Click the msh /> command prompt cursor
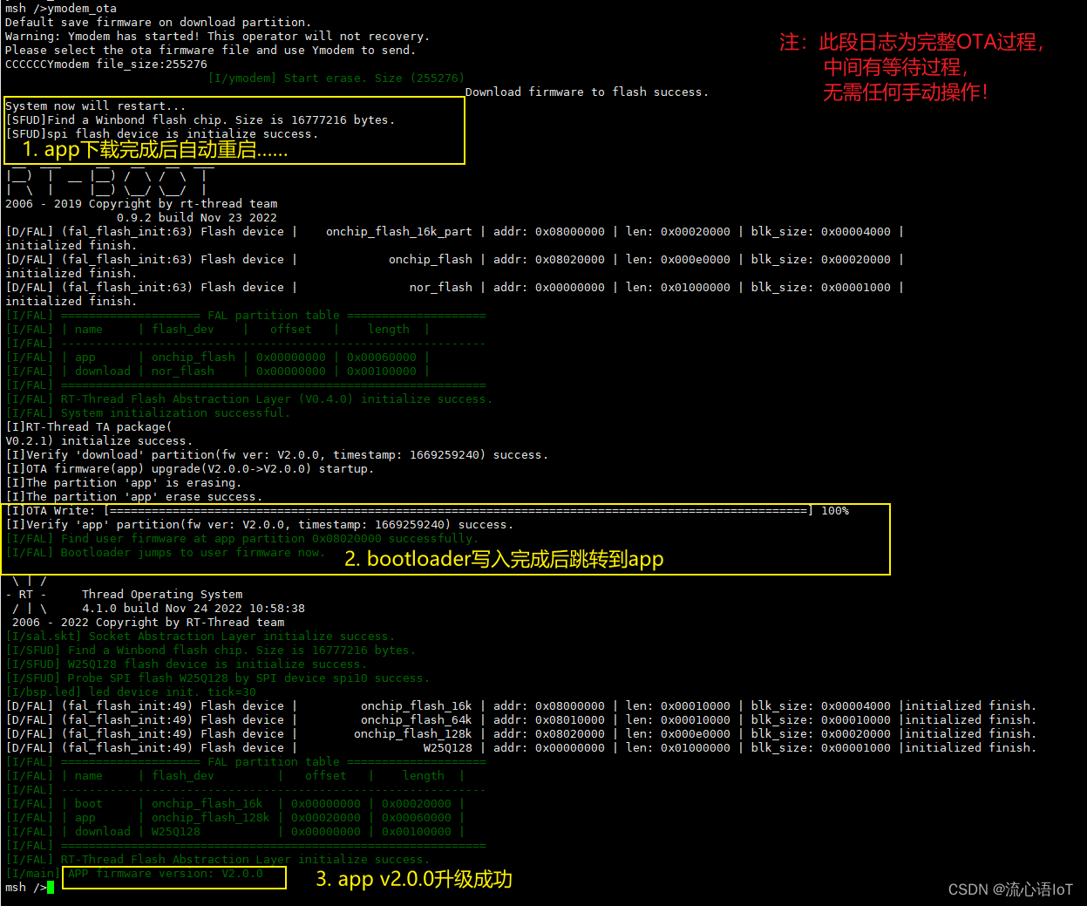Image resolution: width=1087 pixels, height=906 pixels. pos(52,888)
